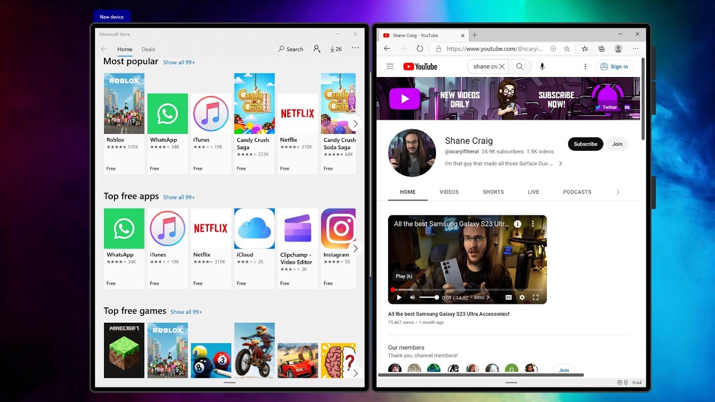Open WhatsApp in Most popular row
Image resolution: width=715 pixels, height=402 pixels.
tap(167, 134)
